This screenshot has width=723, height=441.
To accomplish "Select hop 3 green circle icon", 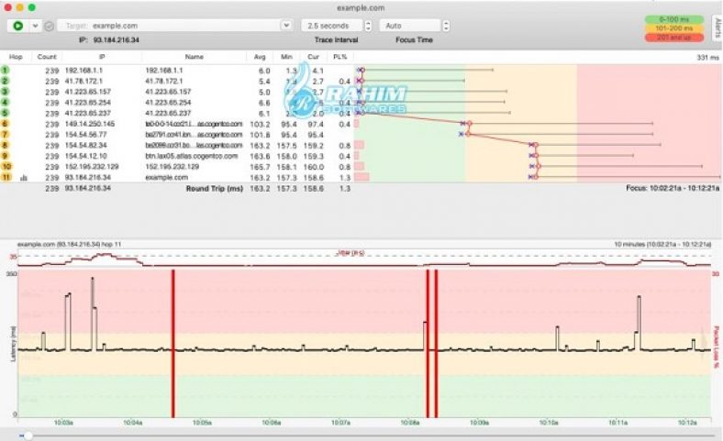I will click(x=6, y=92).
